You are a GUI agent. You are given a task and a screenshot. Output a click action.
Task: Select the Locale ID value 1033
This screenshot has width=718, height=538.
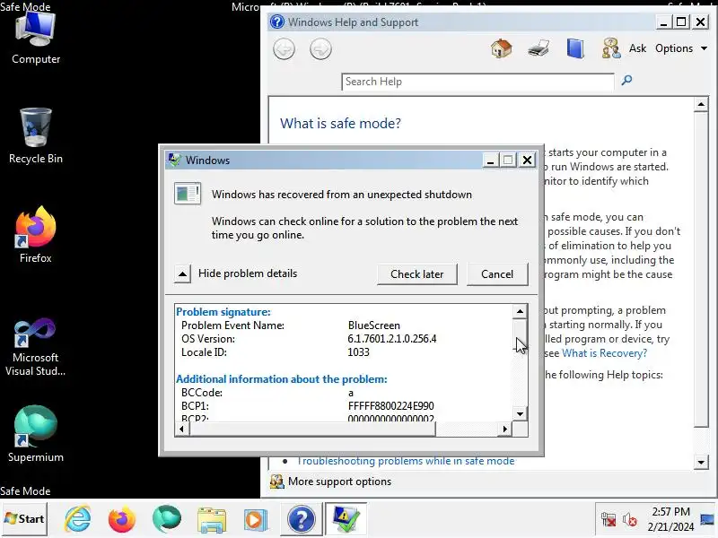pos(358,352)
